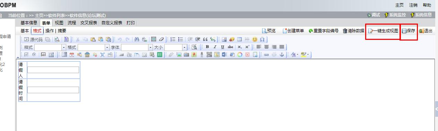Switch to the 基本信息 tab
This screenshot has width=438, height=131.
[28, 23]
